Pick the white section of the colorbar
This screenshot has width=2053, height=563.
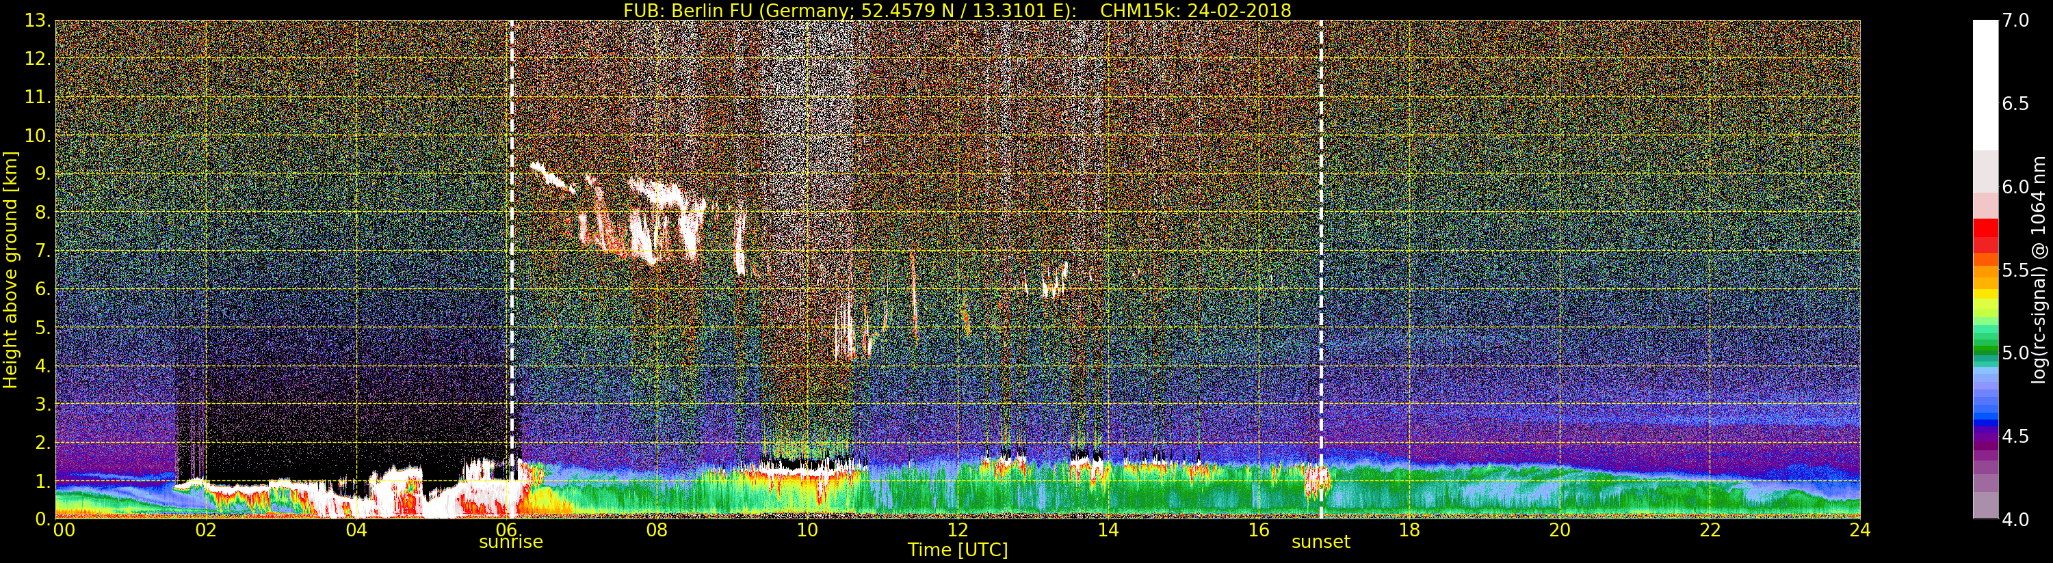[x=1985, y=85]
